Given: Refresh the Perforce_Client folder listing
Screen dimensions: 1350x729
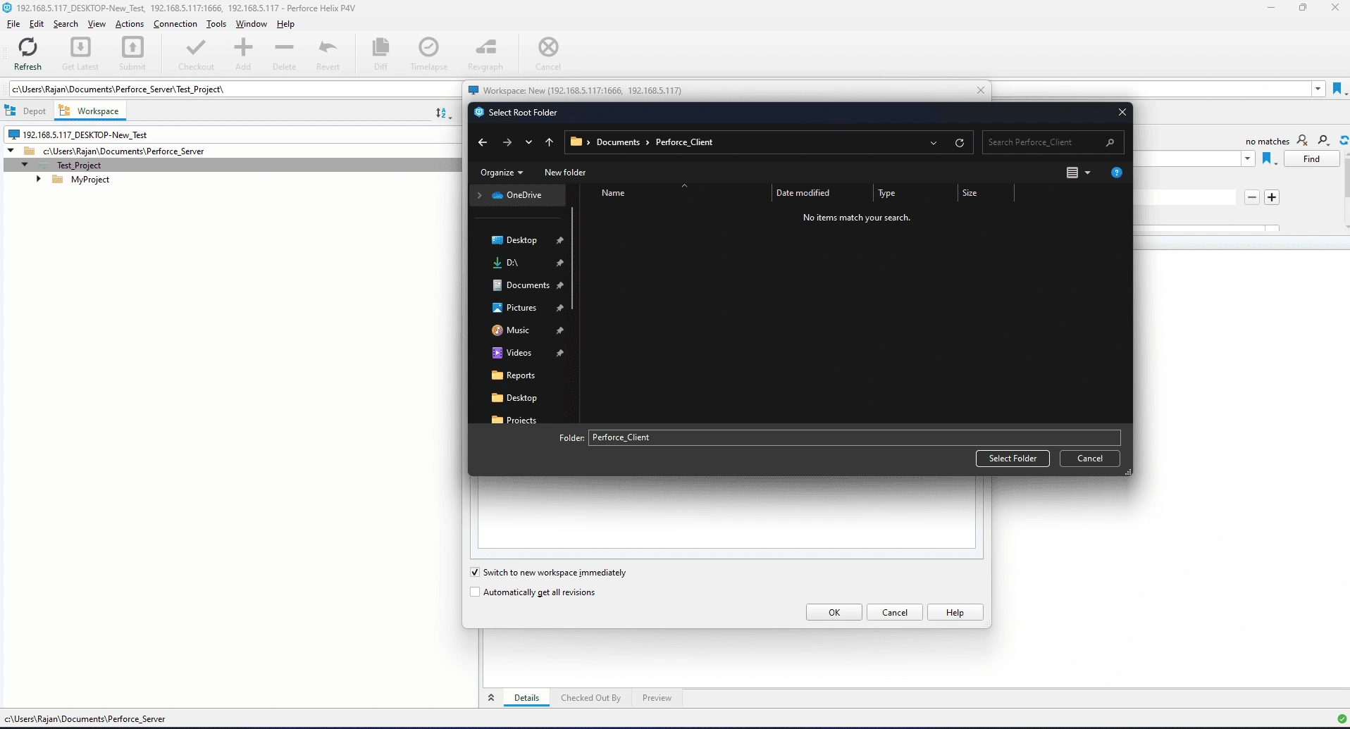Looking at the screenshot, I should click(x=959, y=142).
